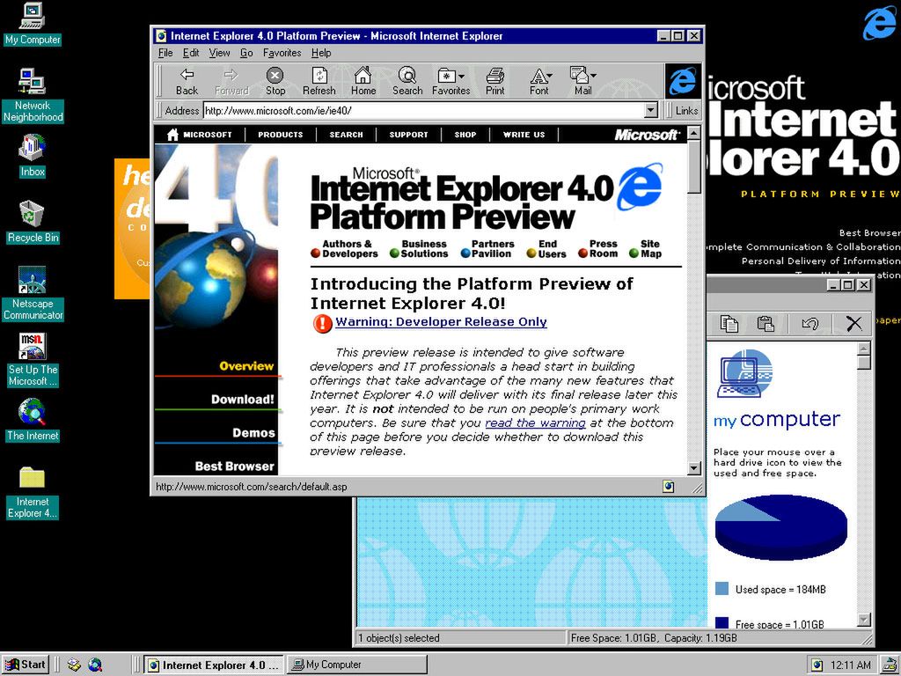Open Warning: Developer Release Only link
Viewport: 901px width, 676px height.
pyautogui.click(x=441, y=322)
